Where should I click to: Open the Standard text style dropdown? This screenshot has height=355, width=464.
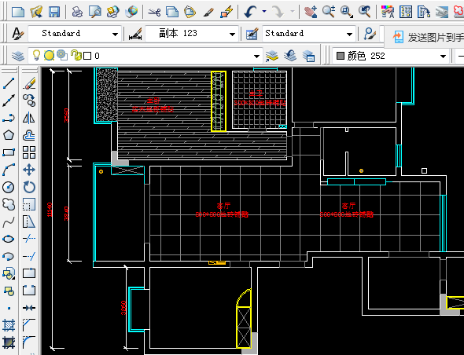75,34
